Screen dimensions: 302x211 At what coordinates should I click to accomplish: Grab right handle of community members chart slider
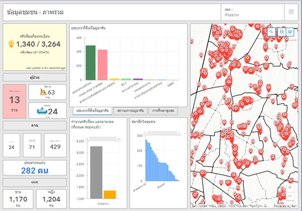pos(179,133)
